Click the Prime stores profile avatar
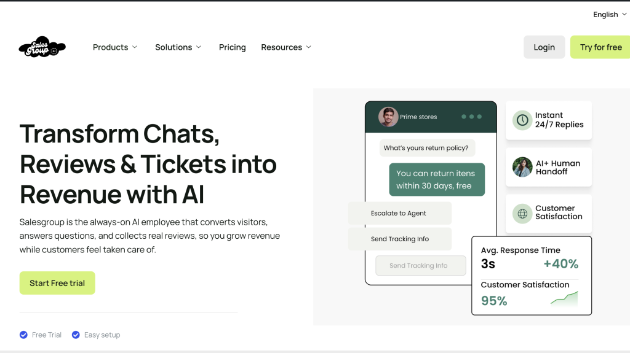The image size is (630, 353). [x=388, y=117]
